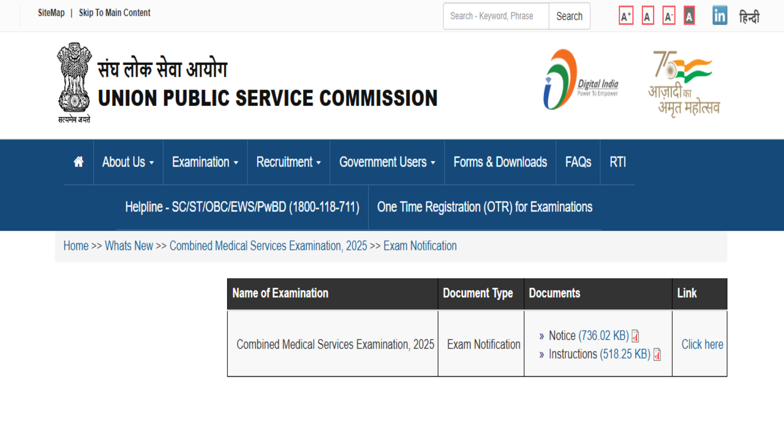Decrease font size with A- icon
784x441 pixels.
[669, 16]
